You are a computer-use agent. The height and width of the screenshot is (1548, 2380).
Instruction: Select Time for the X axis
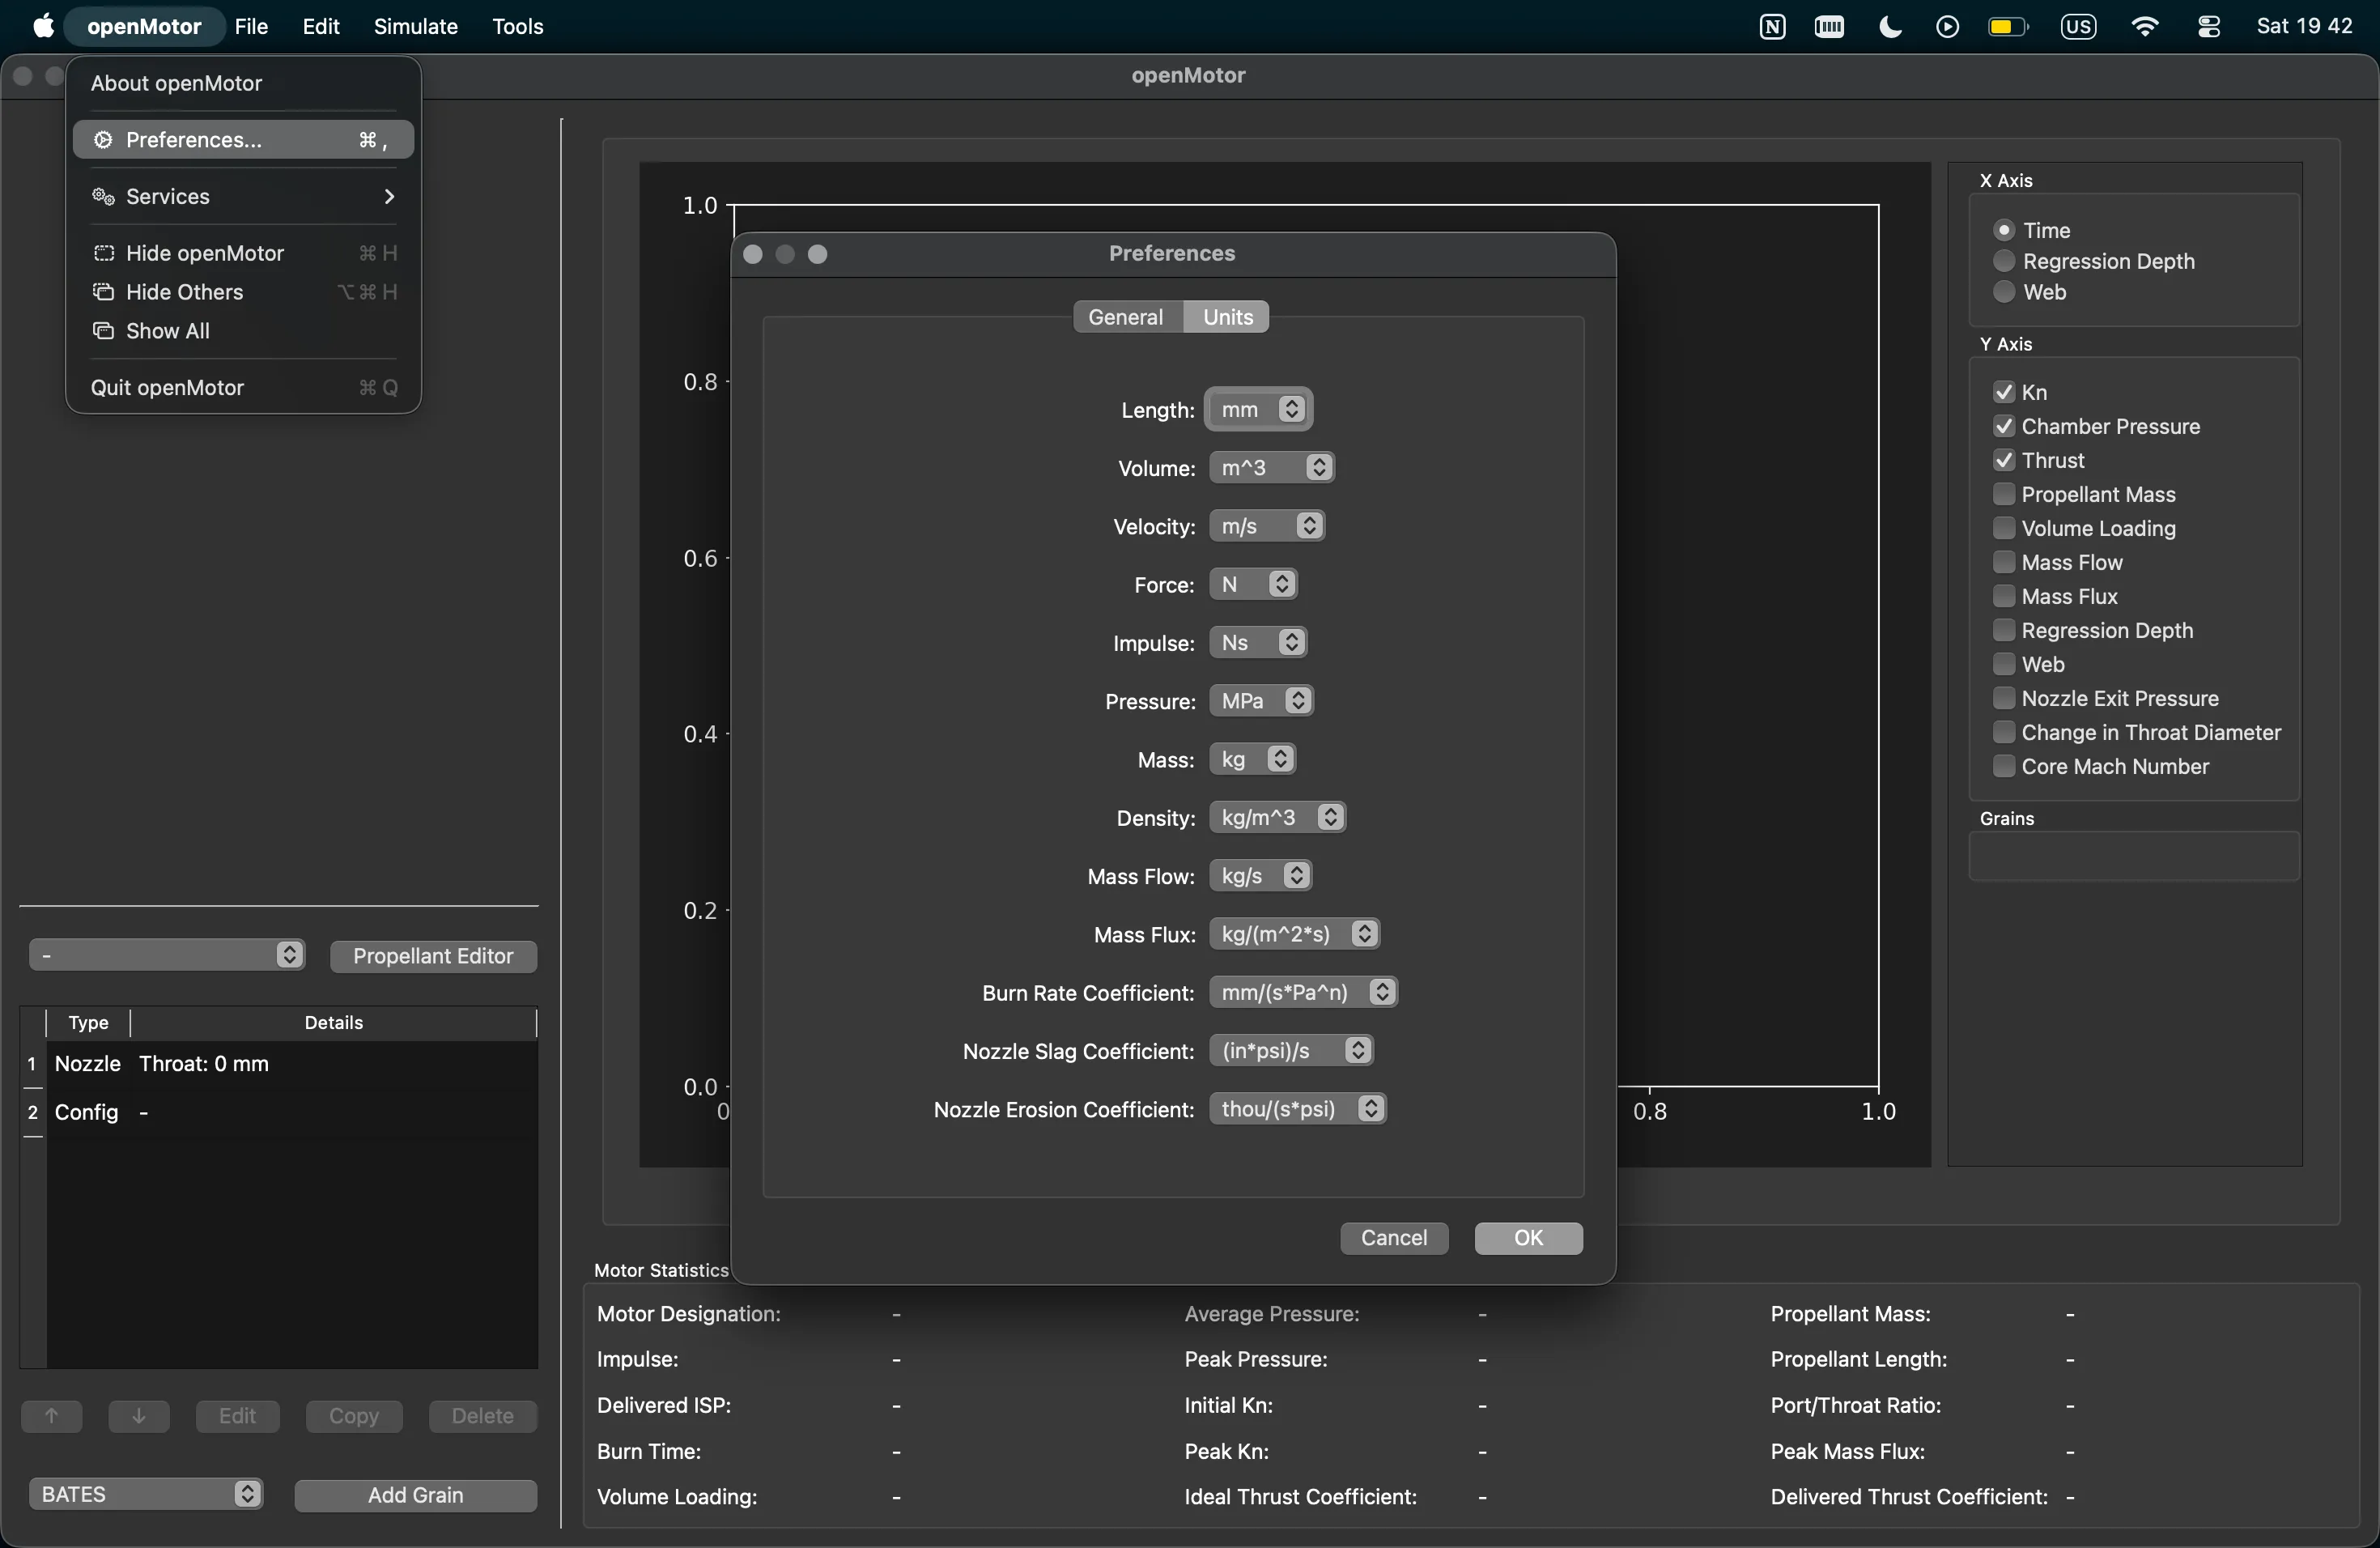point(2004,230)
